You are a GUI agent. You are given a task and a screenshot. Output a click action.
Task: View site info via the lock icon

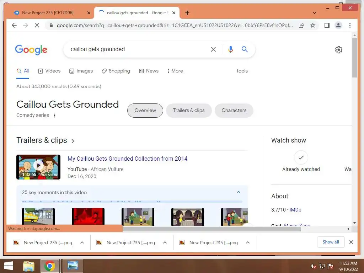tap(51, 25)
